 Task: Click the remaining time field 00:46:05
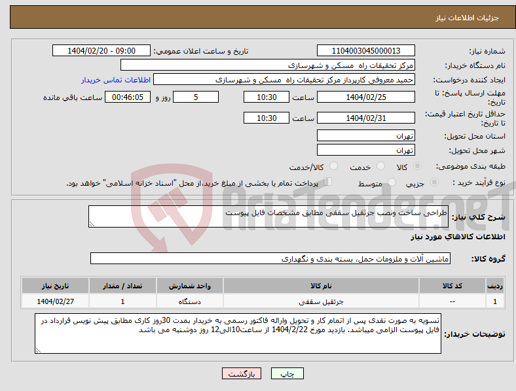[128, 97]
